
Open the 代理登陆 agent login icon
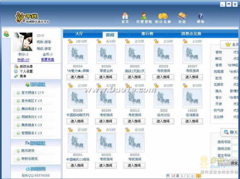(144, 16)
